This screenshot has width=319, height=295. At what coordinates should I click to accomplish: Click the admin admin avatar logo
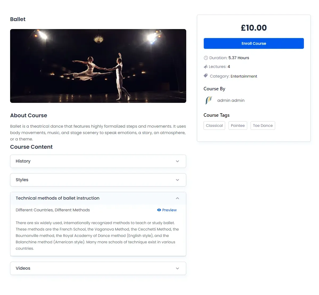click(x=209, y=100)
